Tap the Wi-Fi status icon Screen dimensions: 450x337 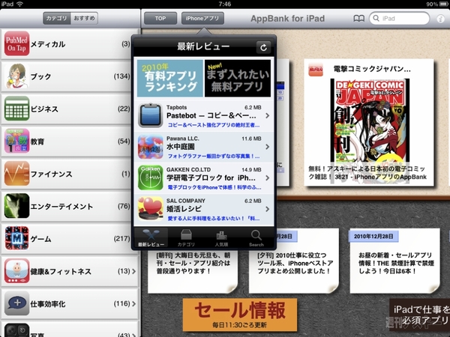coord(19,4)
